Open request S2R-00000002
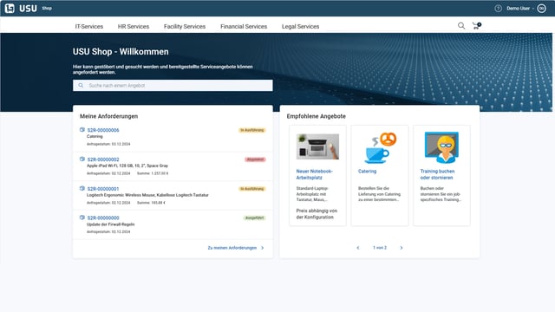The width and height of the screenshot is (555, 312). (103, 159)
